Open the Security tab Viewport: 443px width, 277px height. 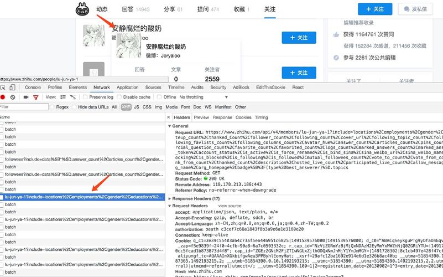pyautogui.click(x=218, y=88)
